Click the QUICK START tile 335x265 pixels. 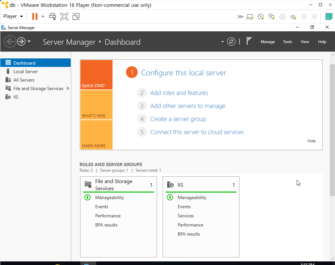[97, 75]
